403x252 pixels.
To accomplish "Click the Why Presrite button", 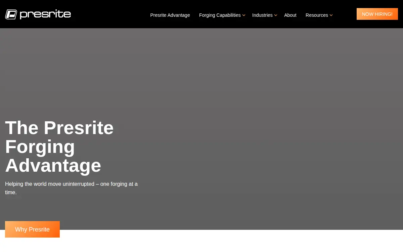I will [32, 229].
